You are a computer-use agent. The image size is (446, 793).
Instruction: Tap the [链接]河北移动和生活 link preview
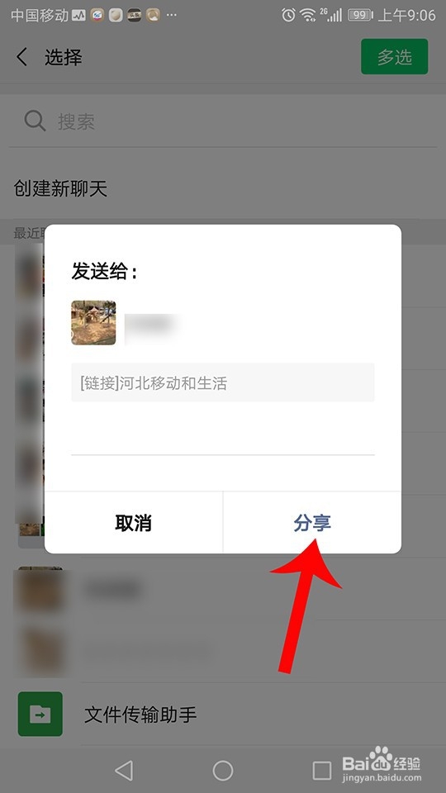(222, 382)
